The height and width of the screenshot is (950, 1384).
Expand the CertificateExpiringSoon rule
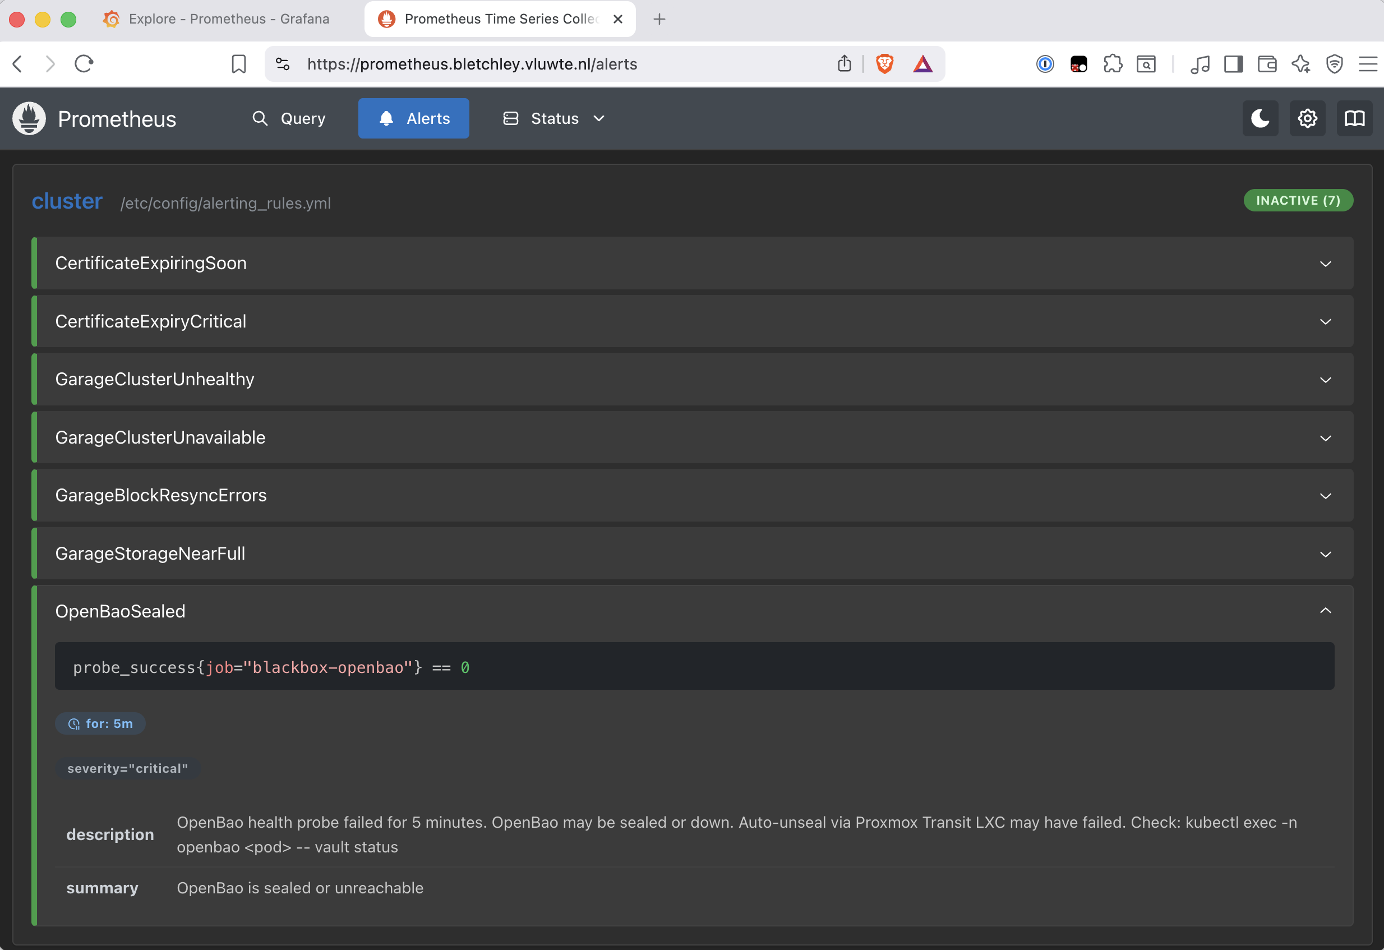tap(692, 263)
